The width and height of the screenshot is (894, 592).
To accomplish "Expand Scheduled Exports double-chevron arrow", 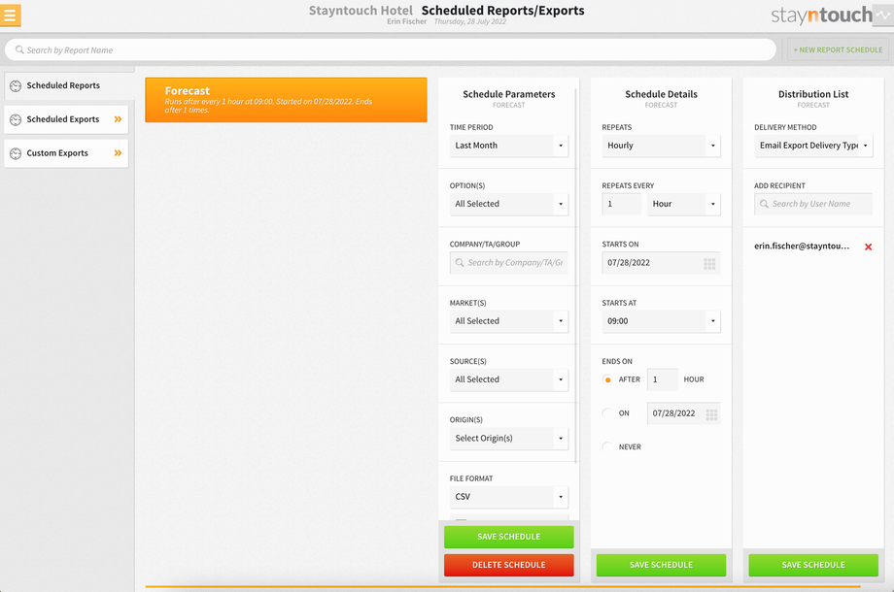I will click(x=118, y=119).
